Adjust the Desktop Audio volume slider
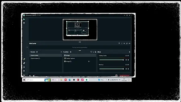This screenshot has width=181, height=102. [111, 60]
